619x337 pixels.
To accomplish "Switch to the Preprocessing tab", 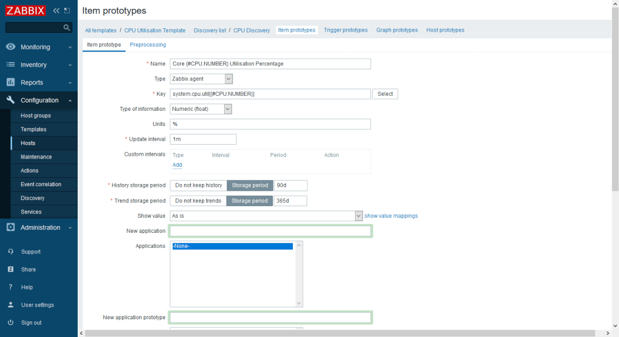I will pyautogui.click(x=148, y=44).
